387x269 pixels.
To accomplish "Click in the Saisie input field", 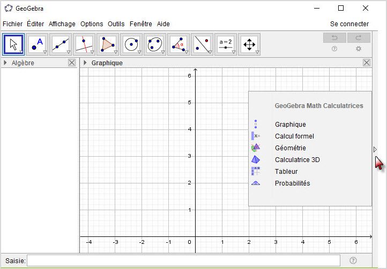I will 183,260.
